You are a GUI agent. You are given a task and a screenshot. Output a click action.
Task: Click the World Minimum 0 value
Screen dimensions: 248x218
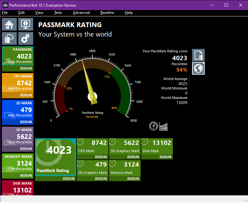pyautogui.click(x=186, y=93)
